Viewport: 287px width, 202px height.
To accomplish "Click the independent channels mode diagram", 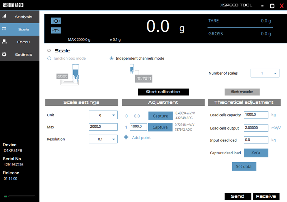I will [140, 74].
